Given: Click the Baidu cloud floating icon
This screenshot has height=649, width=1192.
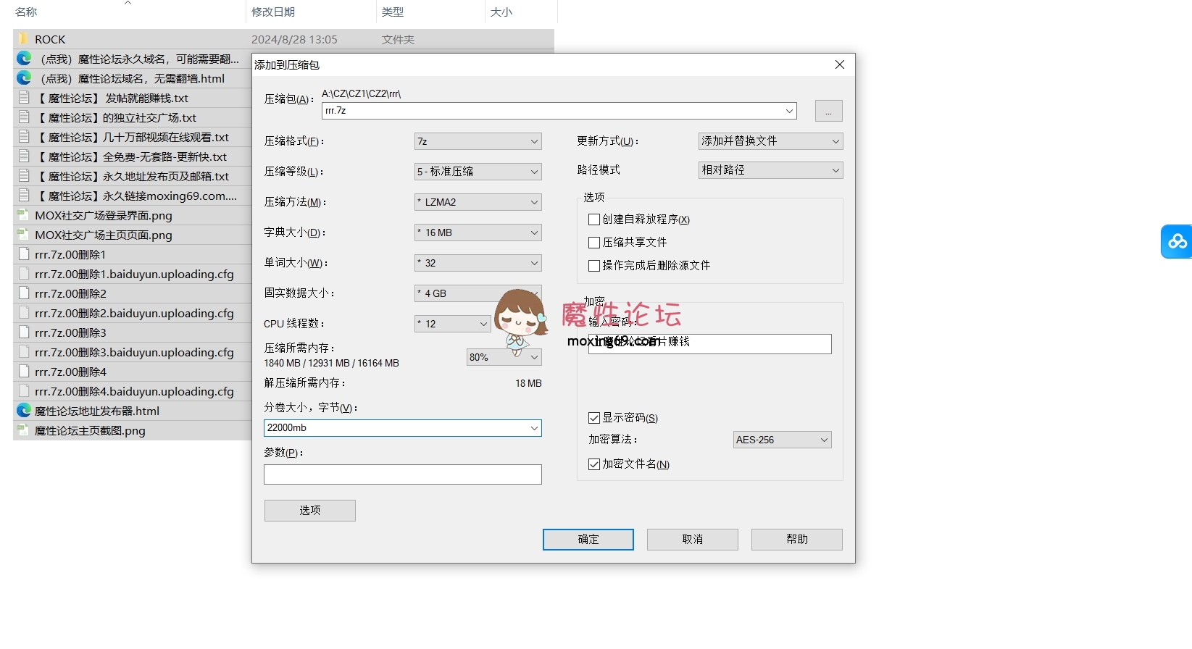Looking at the screenshot, I should [x=1177, y=241].
